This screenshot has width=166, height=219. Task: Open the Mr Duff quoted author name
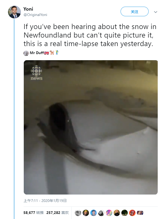pos(37,53)
